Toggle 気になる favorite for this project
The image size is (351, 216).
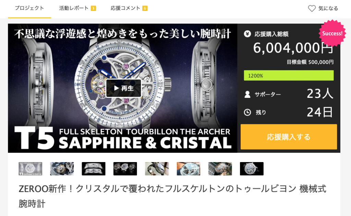323,9
